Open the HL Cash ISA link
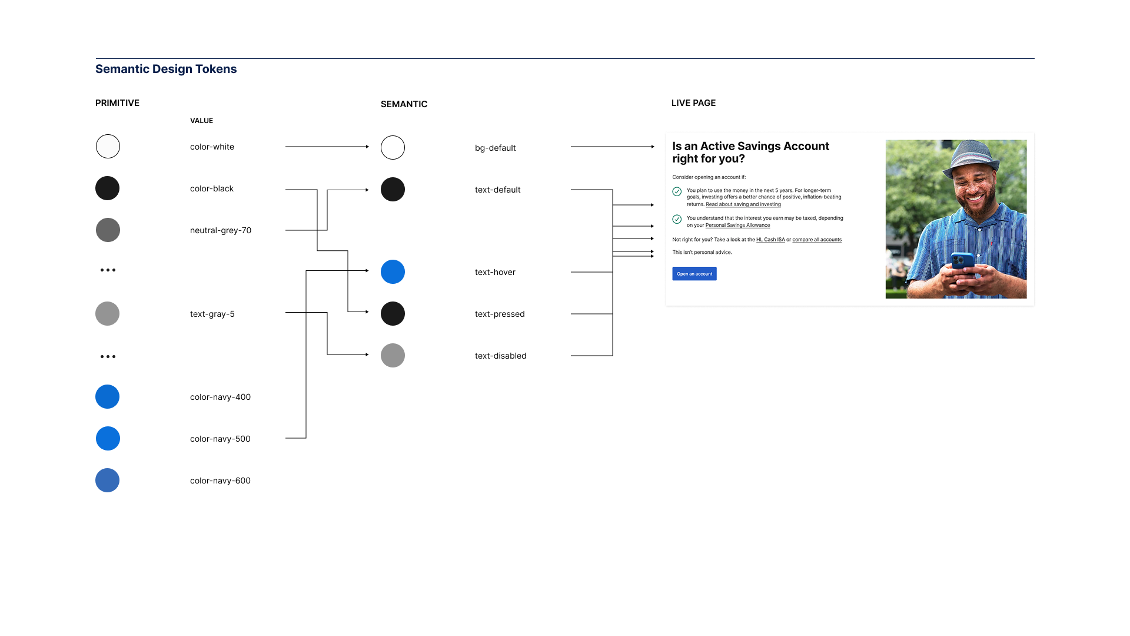Screen dimensions: 1130x636 770,239
